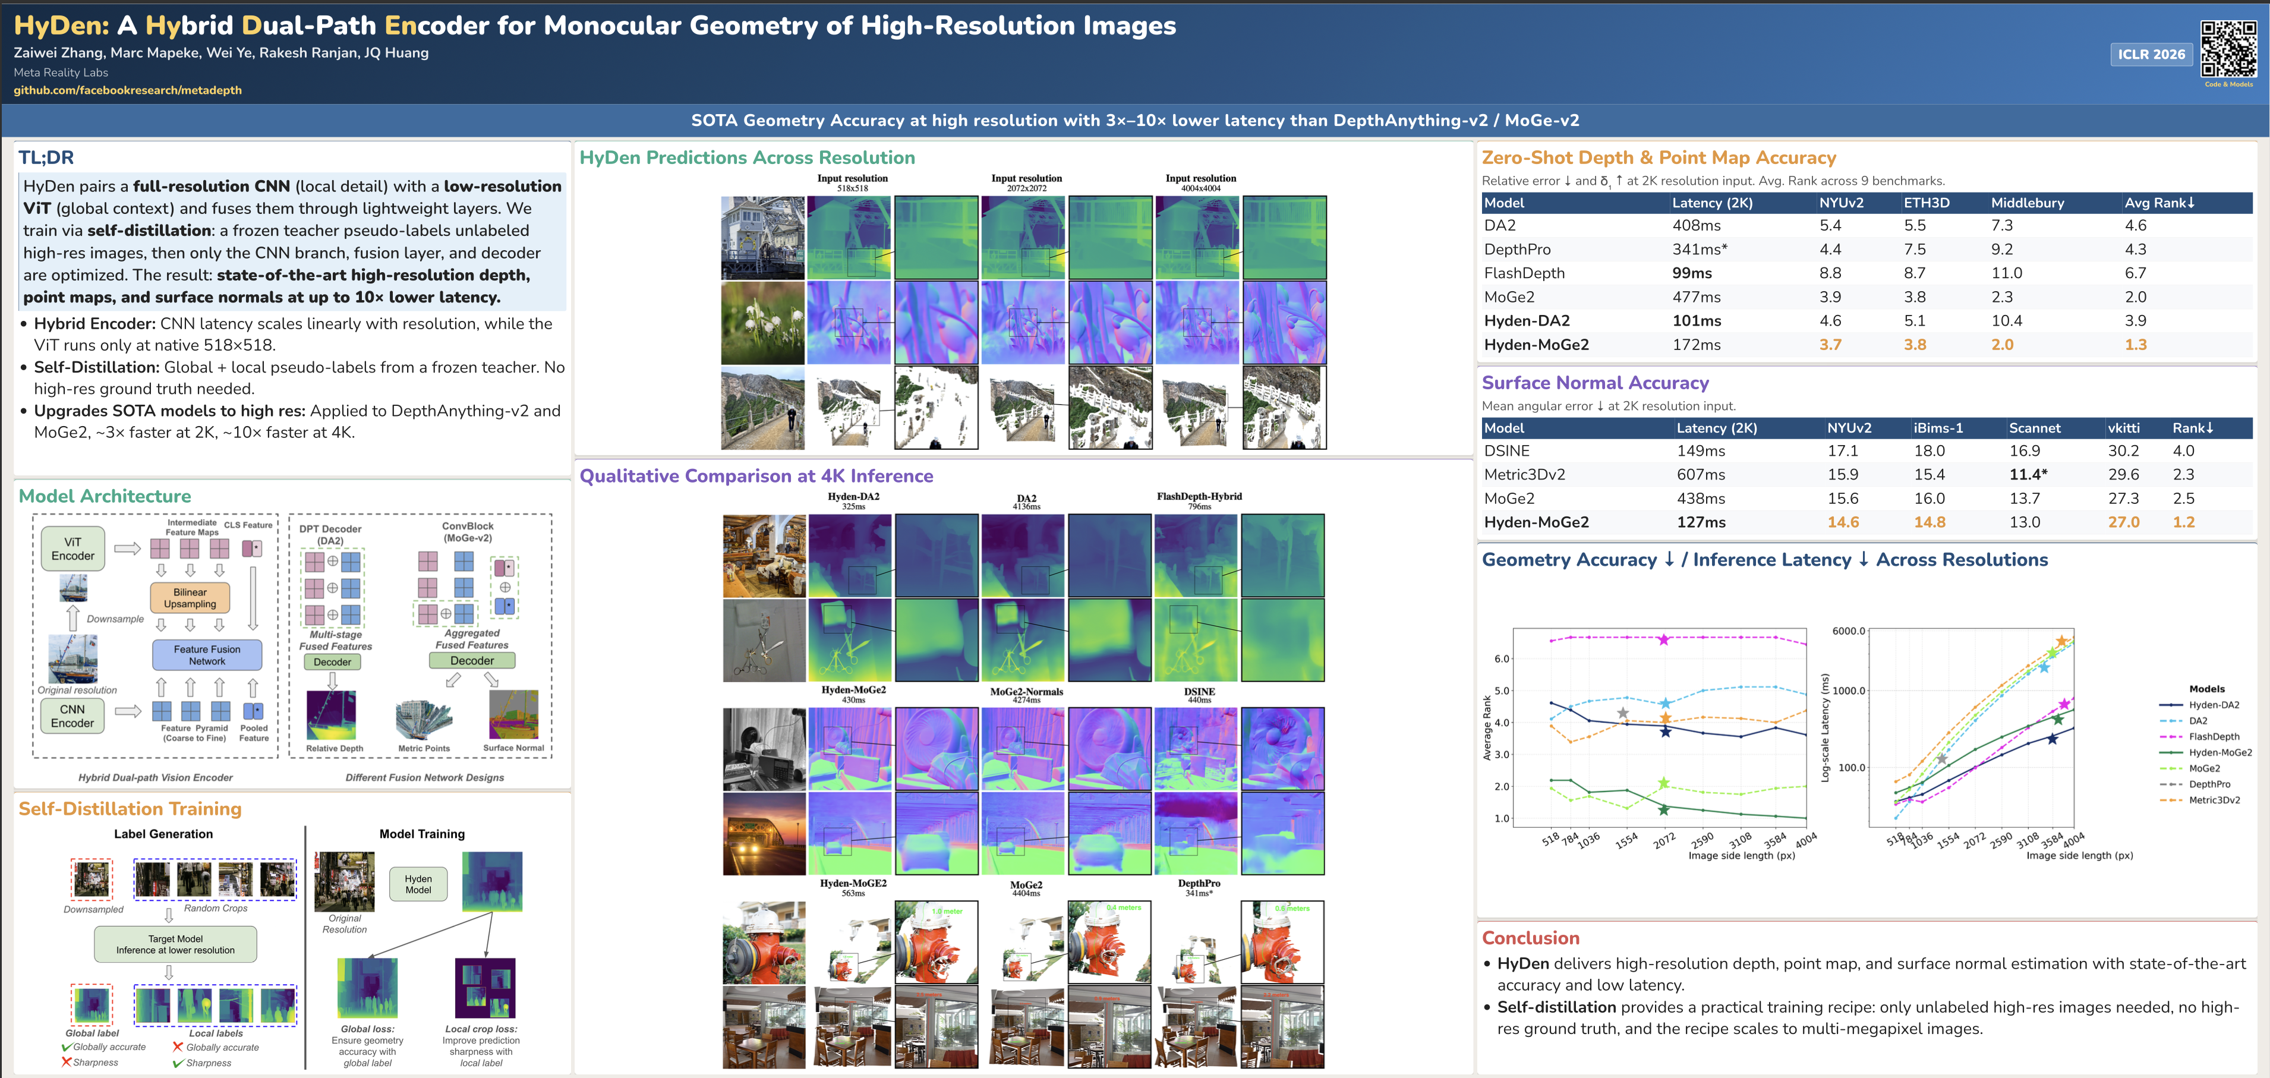Viewport: 2270px width, 1078px height.
Task: Open the github.com/facebookresearch/metadepth link
Action: [x=128, y=90]
